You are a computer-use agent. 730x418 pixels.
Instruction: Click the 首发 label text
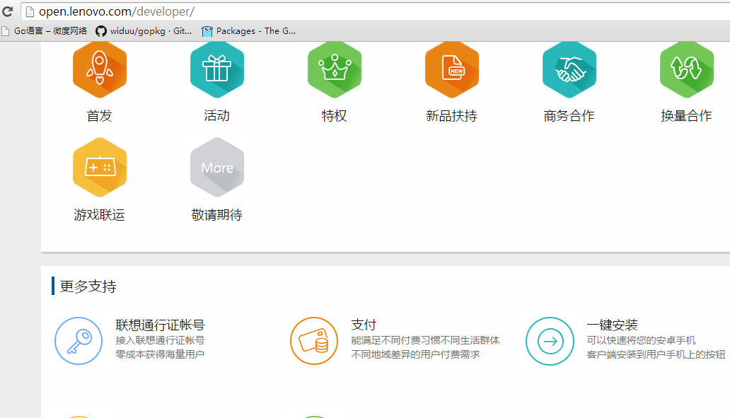pos(100,116)
